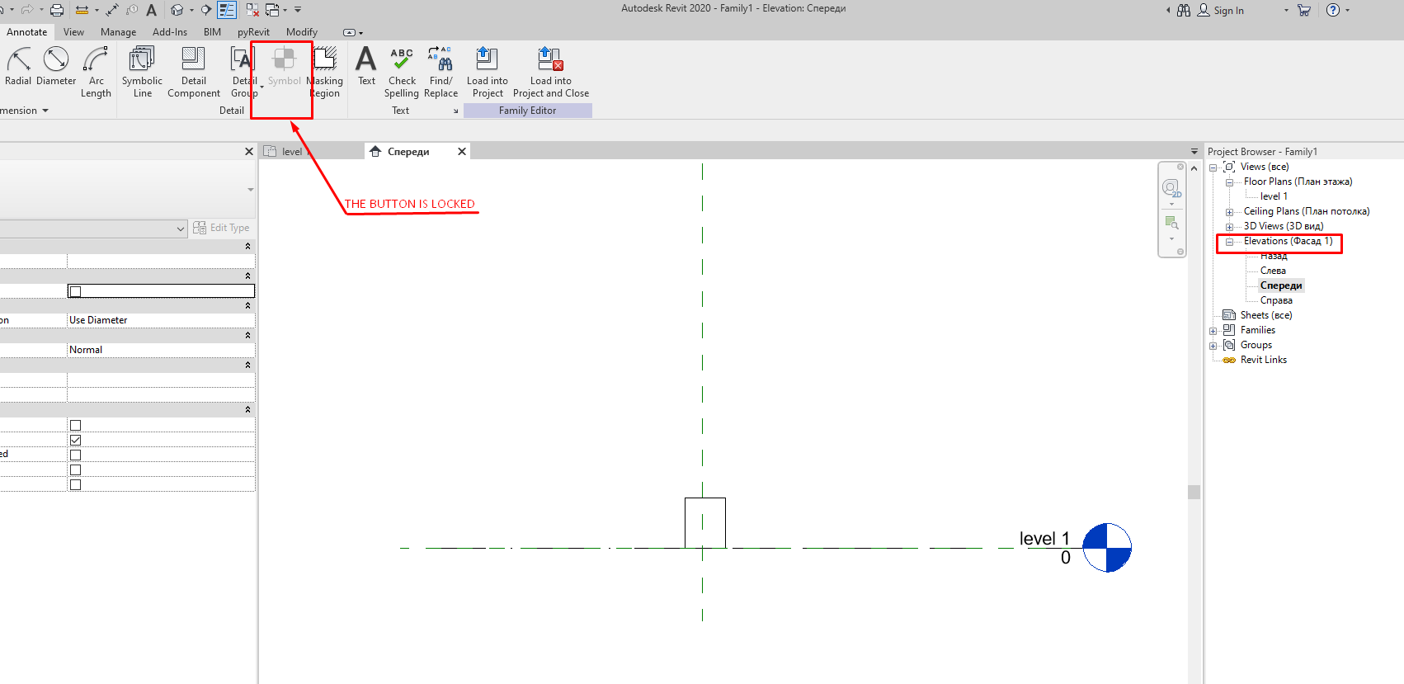The width and height of the screenshot is (1404, 684).
Task: Click the Detail Group tool
Action: coord(243,72)
